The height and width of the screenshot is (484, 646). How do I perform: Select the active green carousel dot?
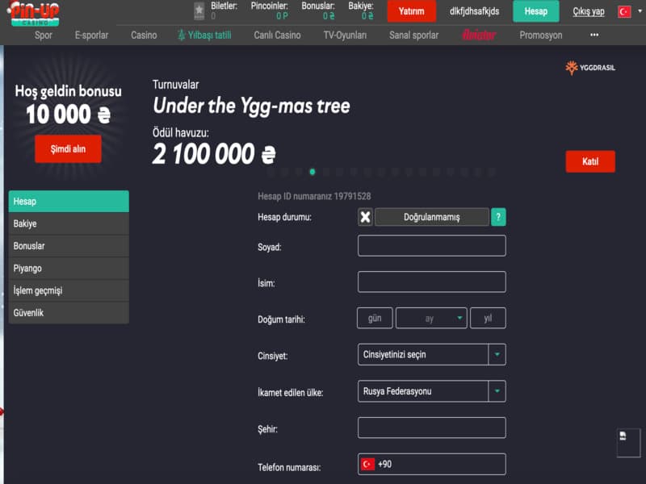click(313, 172)
